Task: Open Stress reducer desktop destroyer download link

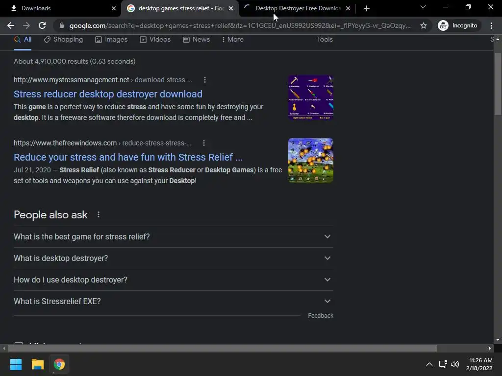Action: coord(108,94)
